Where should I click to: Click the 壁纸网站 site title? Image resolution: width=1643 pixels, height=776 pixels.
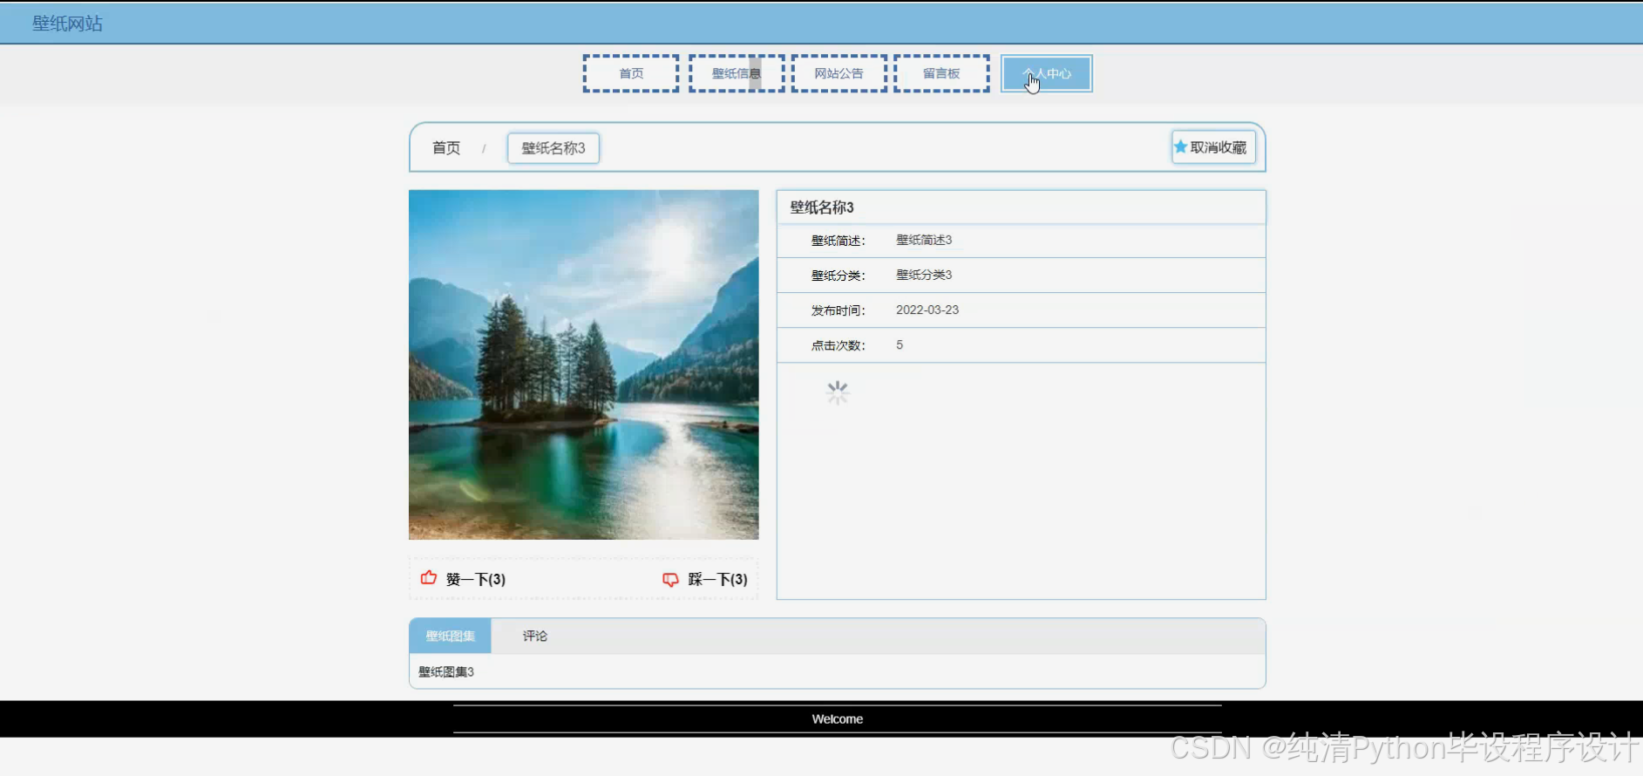[x=68, y=24]
